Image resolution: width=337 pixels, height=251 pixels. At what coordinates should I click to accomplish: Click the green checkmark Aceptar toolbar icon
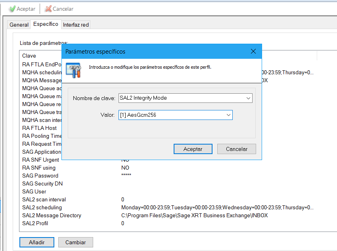[12, 9]
